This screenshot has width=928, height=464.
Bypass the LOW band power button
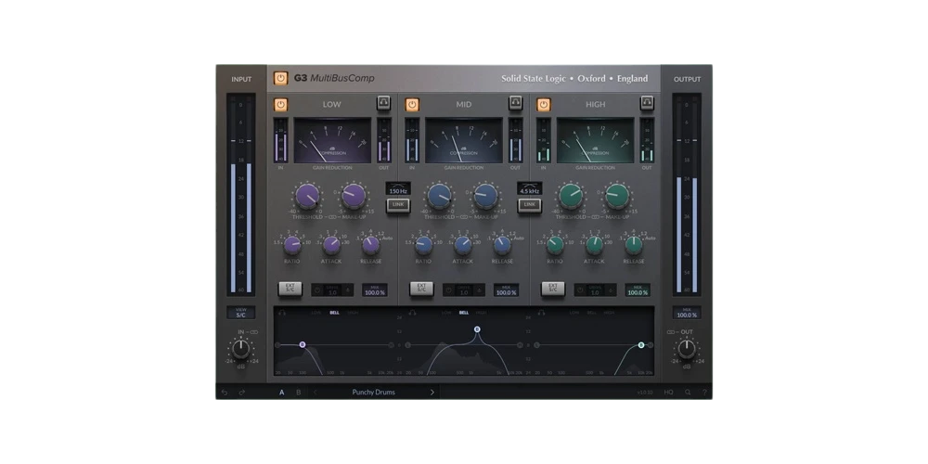tap(280, 105)
